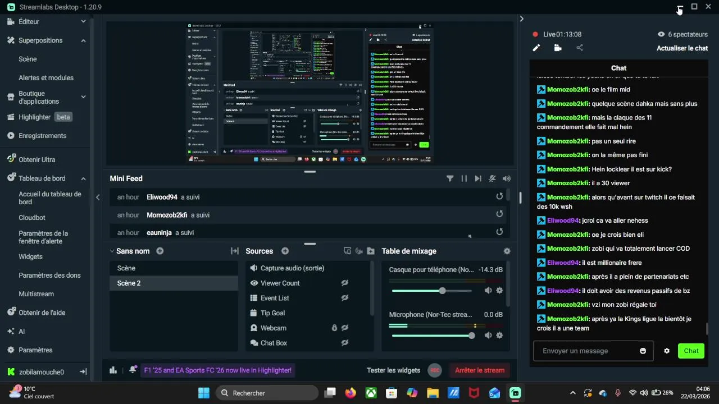719x404 pixels.
Task: Select Scène in the scenes list
Action: (174, 268)
